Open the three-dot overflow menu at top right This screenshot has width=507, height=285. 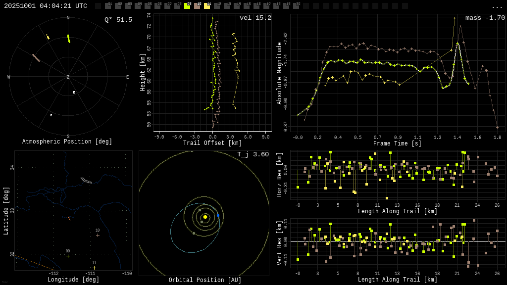497,6
